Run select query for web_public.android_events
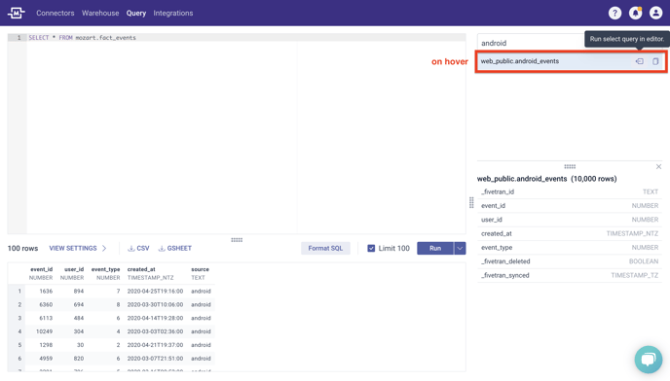The image size is (670, 381). pyautogui.click(x=640, y=61)
